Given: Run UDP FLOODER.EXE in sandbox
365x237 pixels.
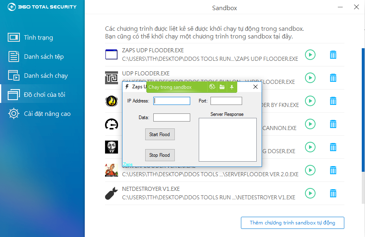Looking at the screenshot, I should point(310,78).
